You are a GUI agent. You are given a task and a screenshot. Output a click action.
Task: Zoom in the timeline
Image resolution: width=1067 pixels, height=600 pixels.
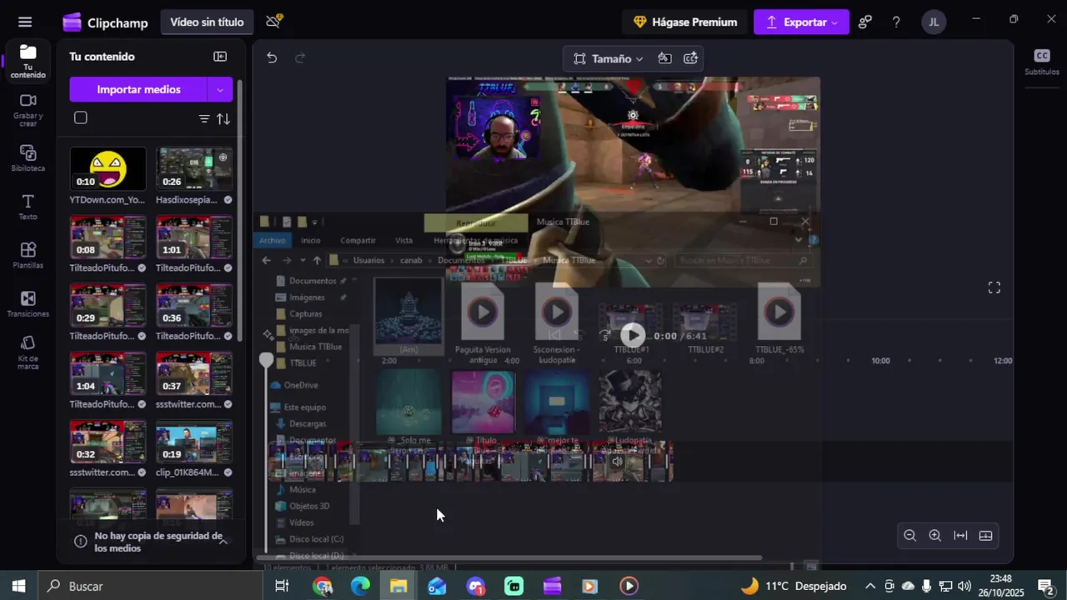point(935,536)
